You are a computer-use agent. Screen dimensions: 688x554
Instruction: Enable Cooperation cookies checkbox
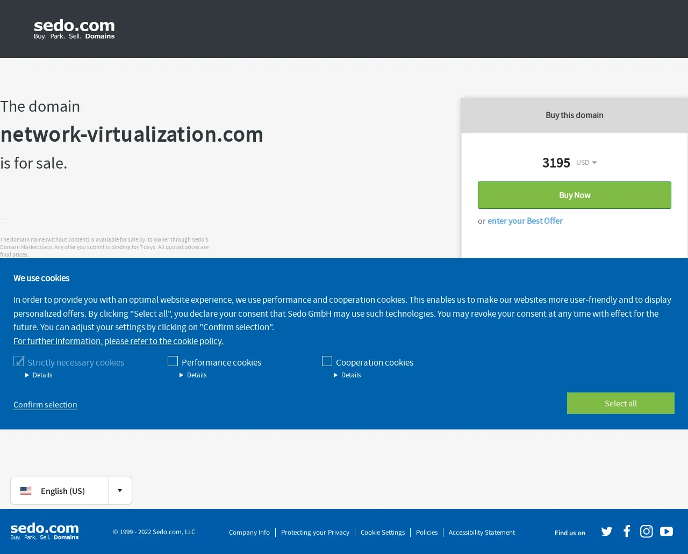pyautogui.click(x=327, y=361)
